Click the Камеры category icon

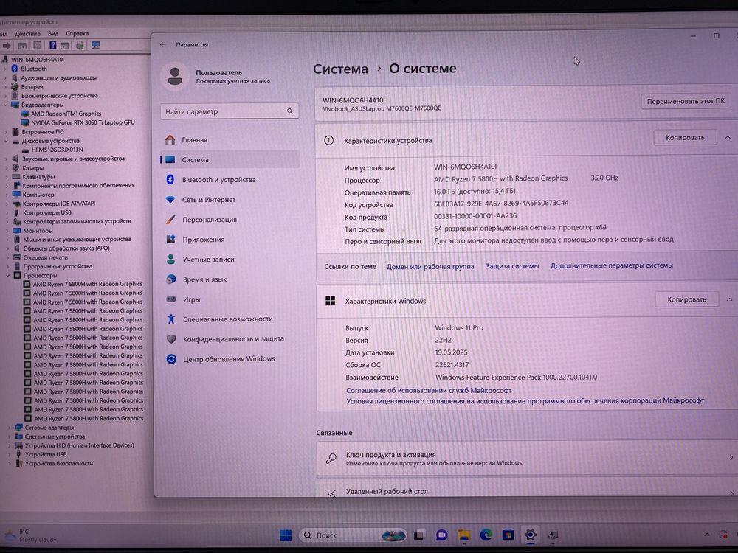point(16,167)
